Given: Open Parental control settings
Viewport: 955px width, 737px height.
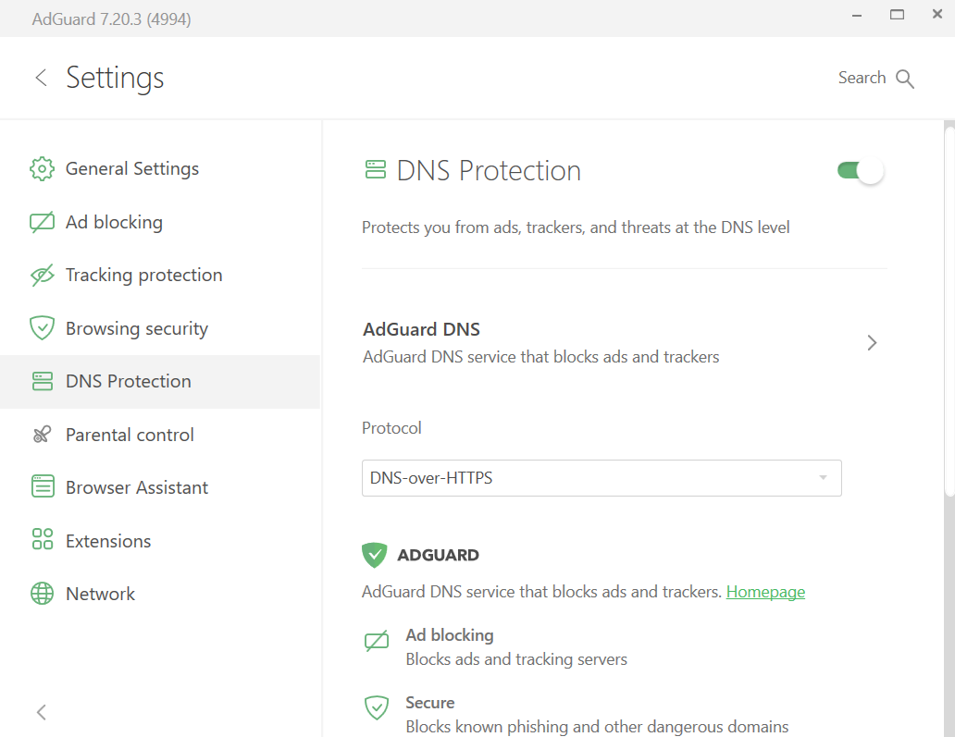Looking at the screenshot, I should 159,435.
